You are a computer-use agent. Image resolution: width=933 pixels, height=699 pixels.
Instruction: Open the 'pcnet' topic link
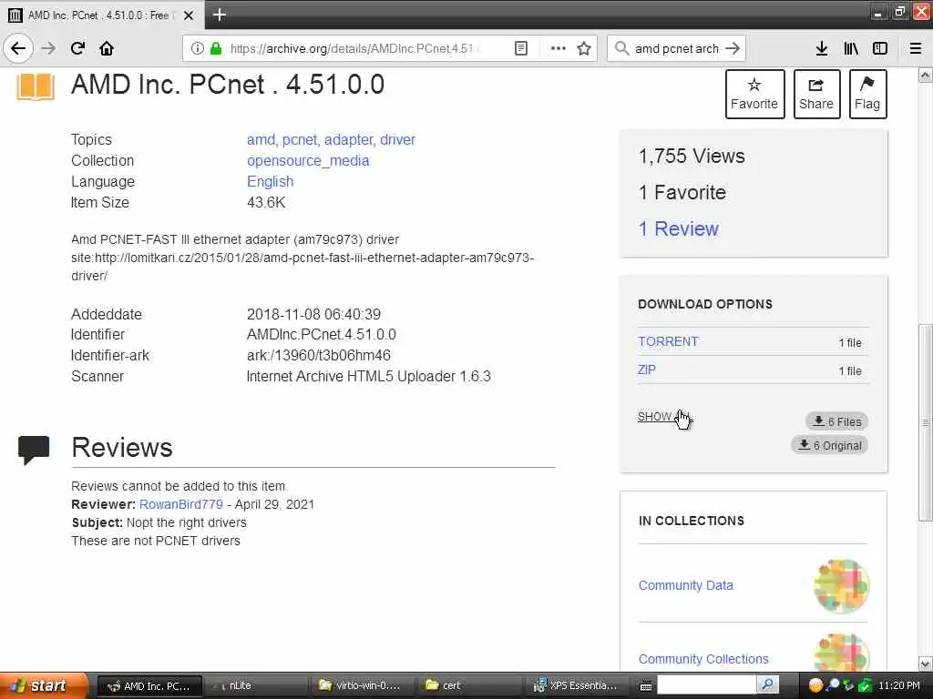299,139
